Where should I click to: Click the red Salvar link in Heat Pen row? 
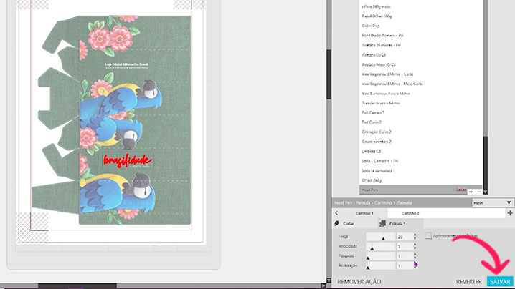click(x=460, y=190)
